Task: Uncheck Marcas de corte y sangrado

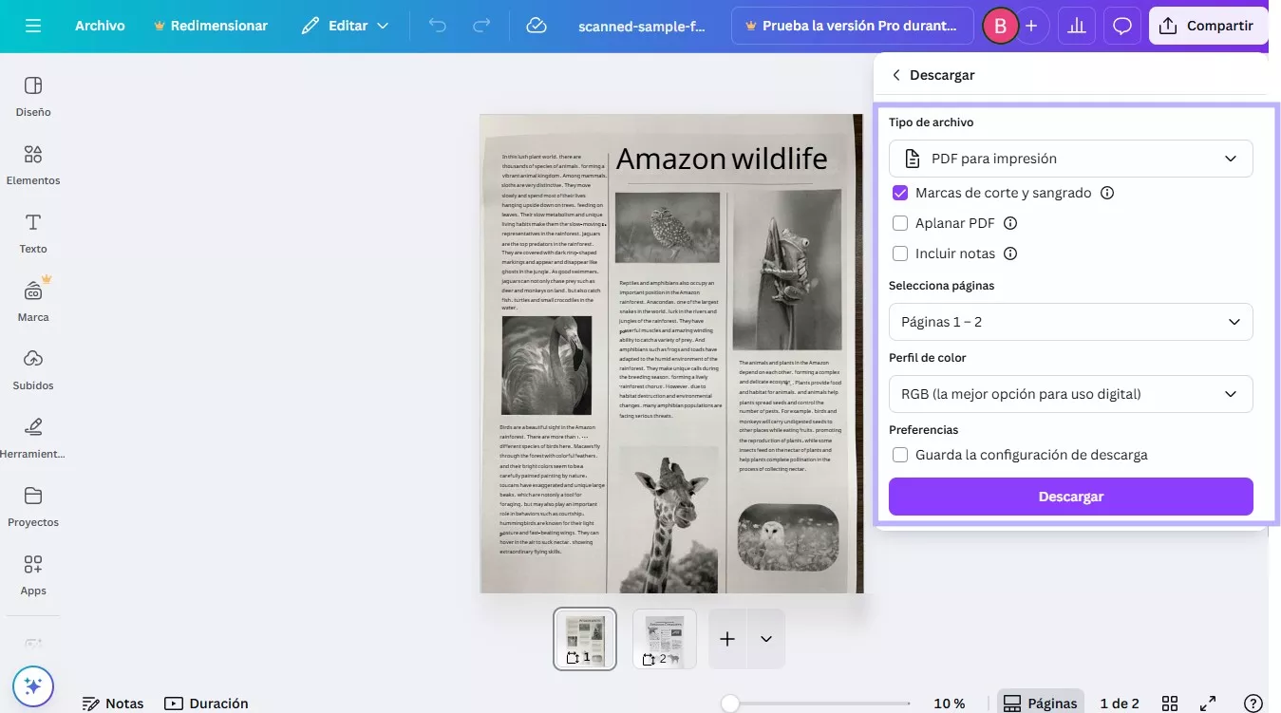Action: [900, 193]
